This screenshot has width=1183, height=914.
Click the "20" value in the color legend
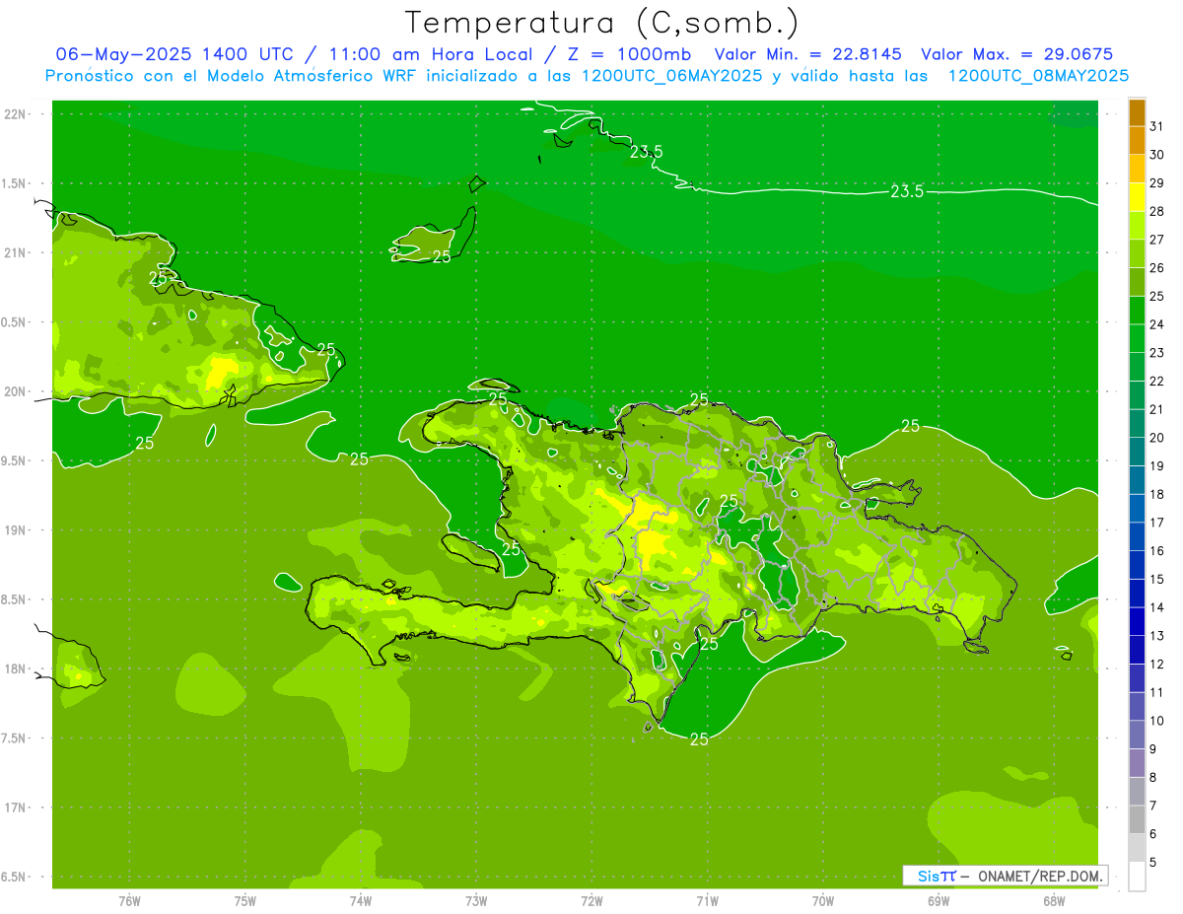(1157, 438)
